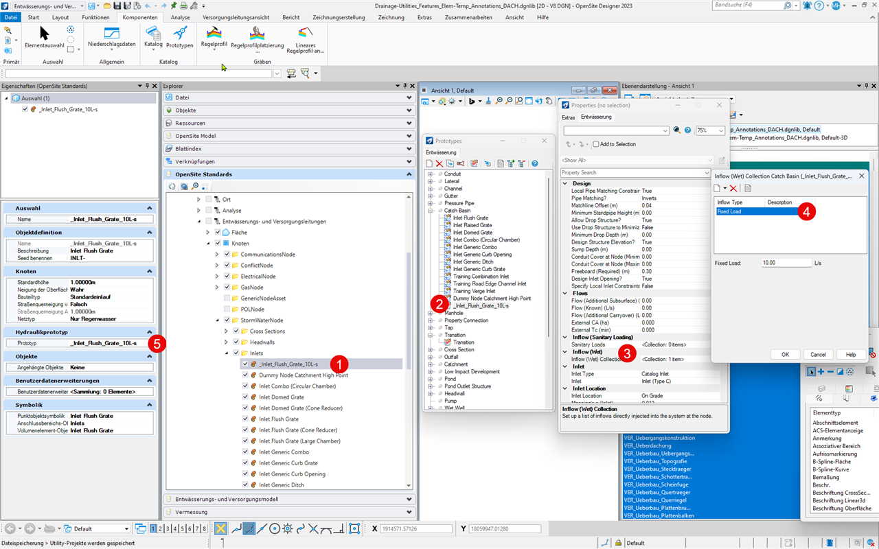The image size is (879, 549).
Task: Check the Add to Selection box
Action: [596, 144]
